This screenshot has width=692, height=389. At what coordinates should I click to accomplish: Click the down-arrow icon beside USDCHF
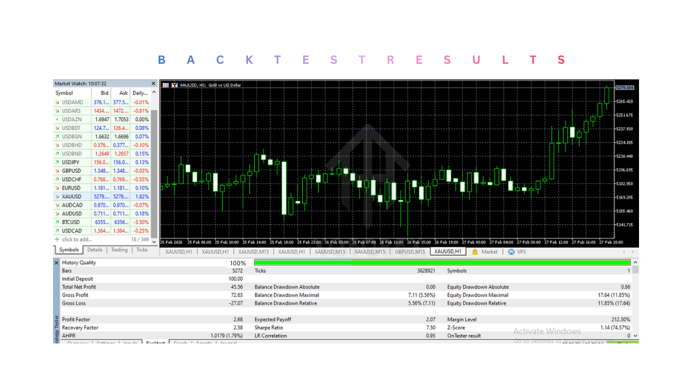coord(58,179)
